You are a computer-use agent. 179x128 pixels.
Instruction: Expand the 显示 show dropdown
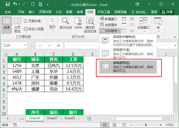(52, 24)
